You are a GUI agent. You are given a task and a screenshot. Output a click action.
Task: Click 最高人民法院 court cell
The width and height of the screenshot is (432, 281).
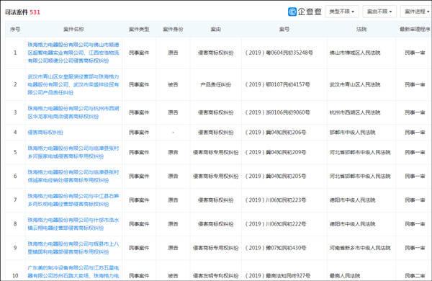point(345,275)
